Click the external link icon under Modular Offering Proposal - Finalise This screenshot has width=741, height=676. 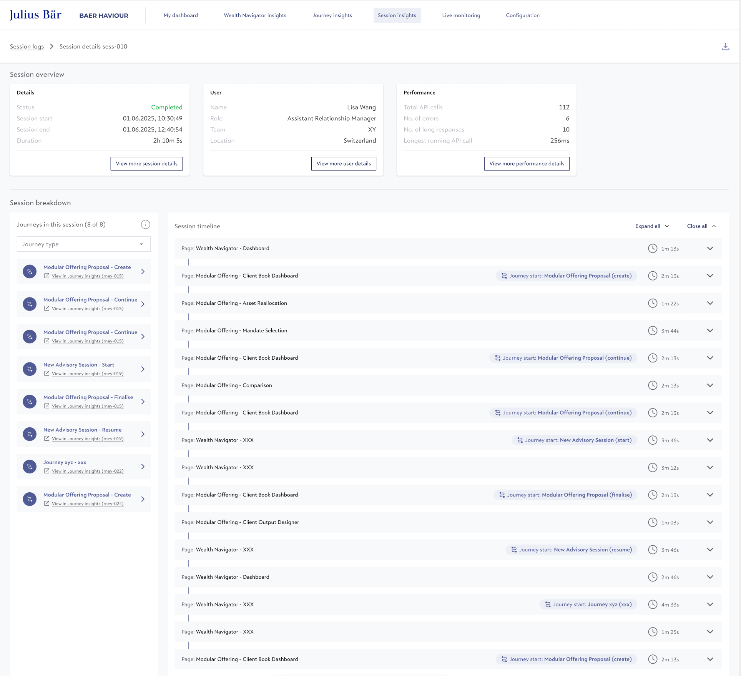click(x=47, y=406)
